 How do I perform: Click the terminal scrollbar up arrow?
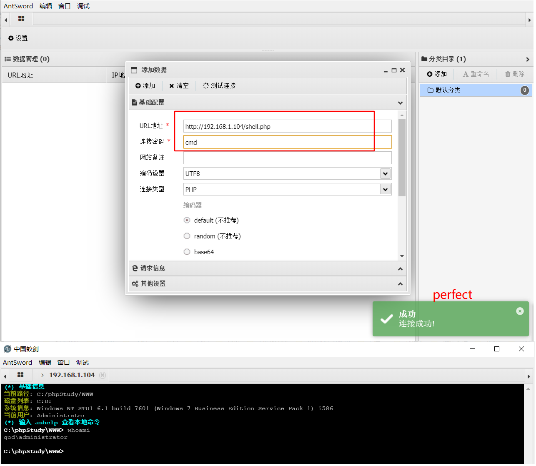[528, 388]
